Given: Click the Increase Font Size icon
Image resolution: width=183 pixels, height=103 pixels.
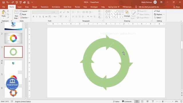Looking at the screenshot, I should 61,12.
